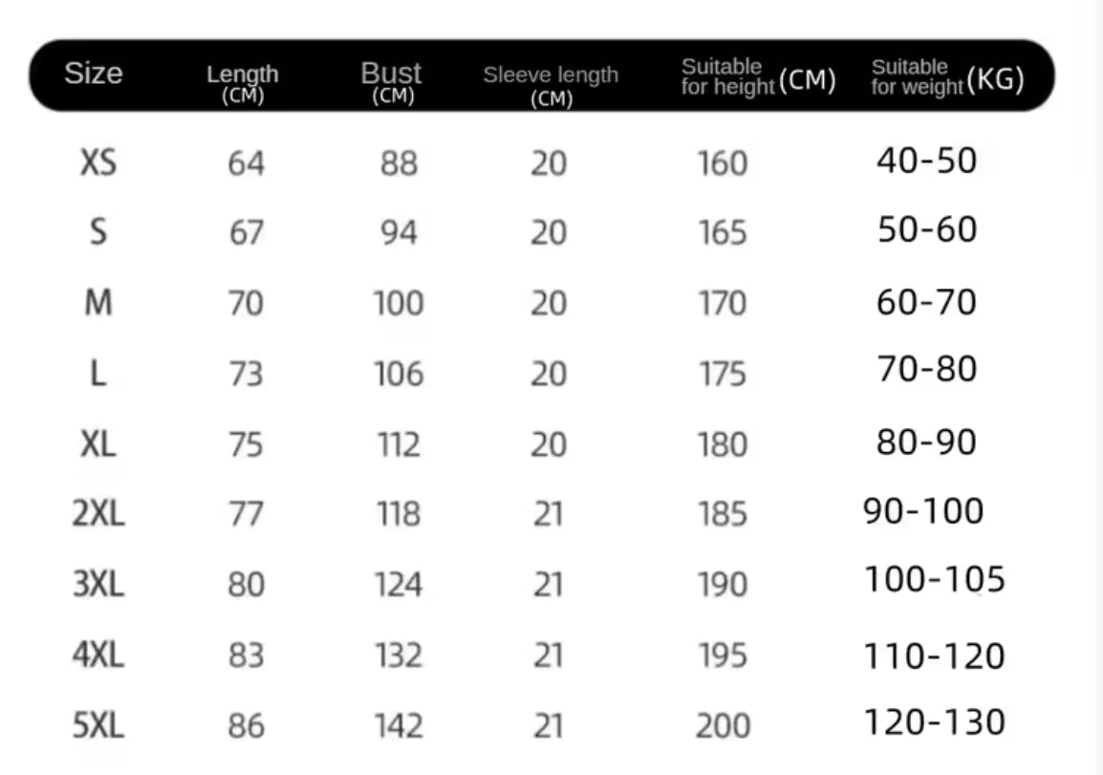Viewport: 1103px width, 775px height.
Task: Click the 60-70 weight range for M
Action: click(927, 302)
